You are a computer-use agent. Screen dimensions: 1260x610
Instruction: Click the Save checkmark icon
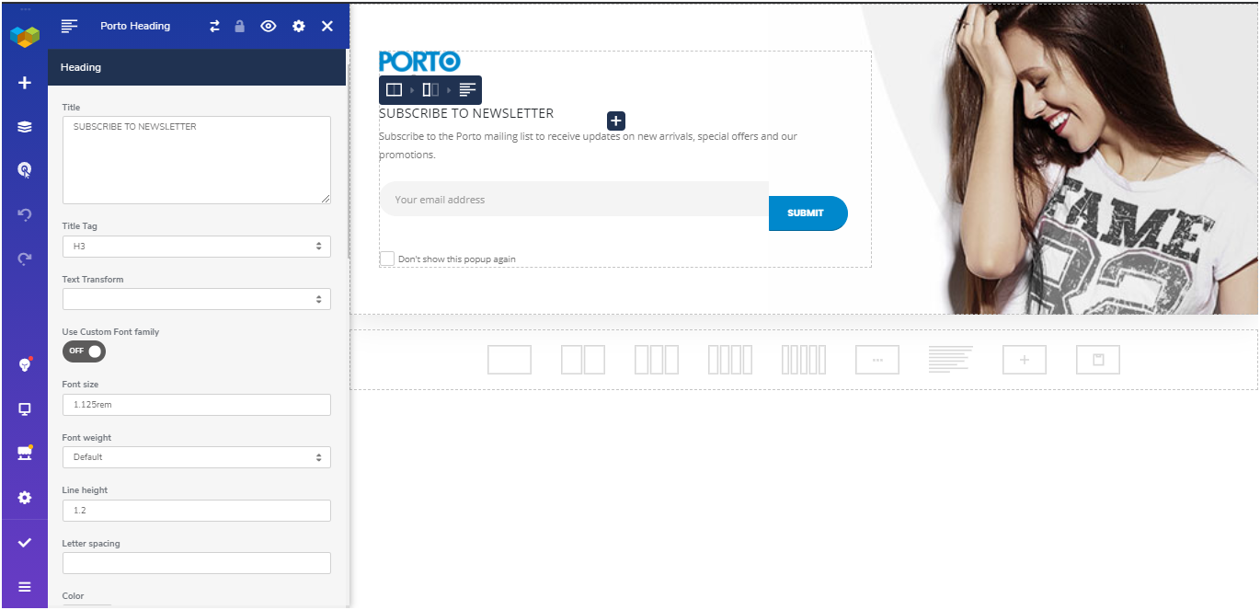click(25, 543)
